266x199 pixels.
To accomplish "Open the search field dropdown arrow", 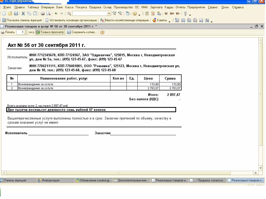I will (109, 13).
